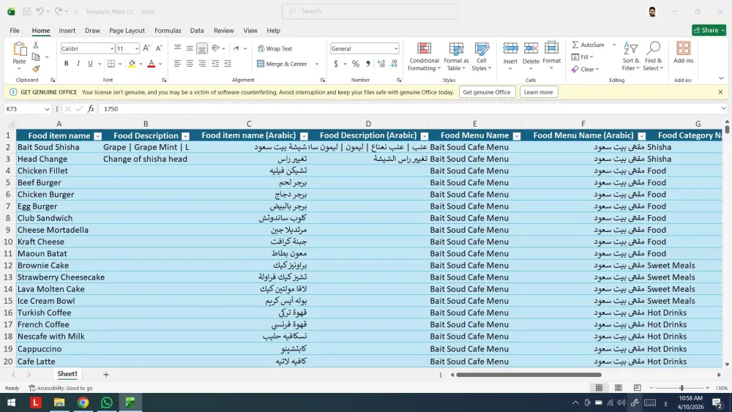
Task: Click the Search box in title bar
Action: (369, 11)
